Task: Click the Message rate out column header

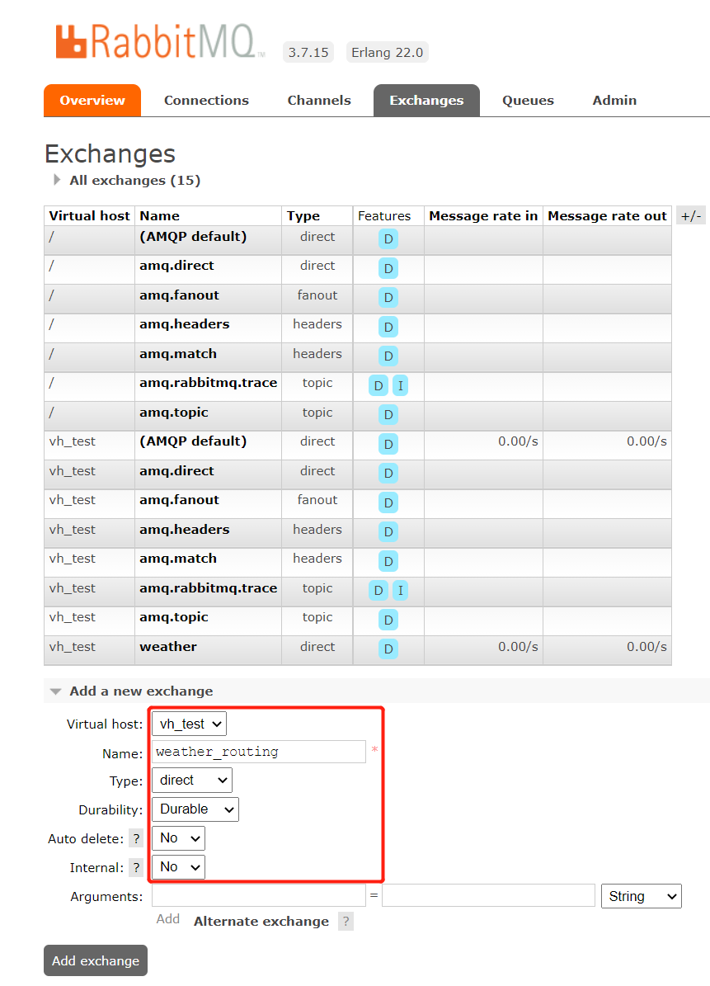Action: [x=607, y=215]
